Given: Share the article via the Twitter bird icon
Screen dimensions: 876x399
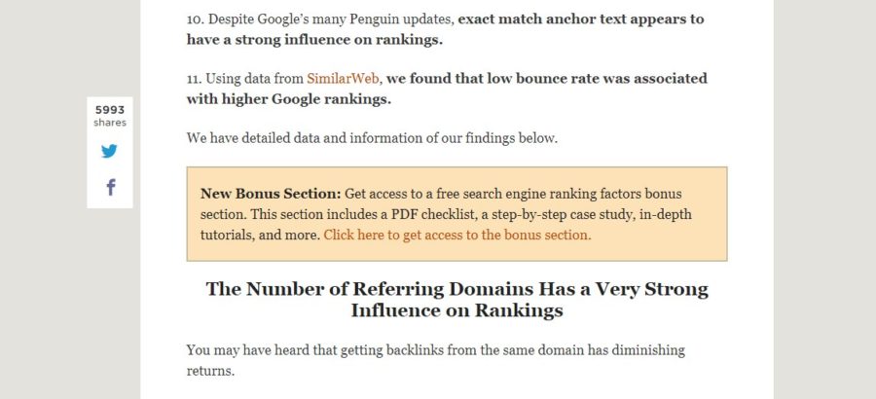Looking at the screenshot, I should (109, 151).
